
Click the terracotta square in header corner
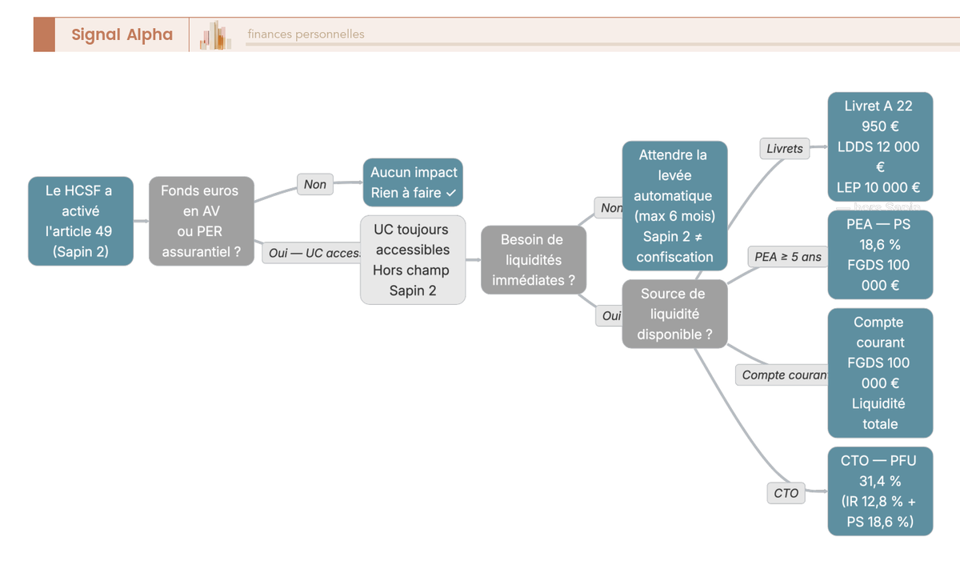pyautogui.click(x=44, y=34)
